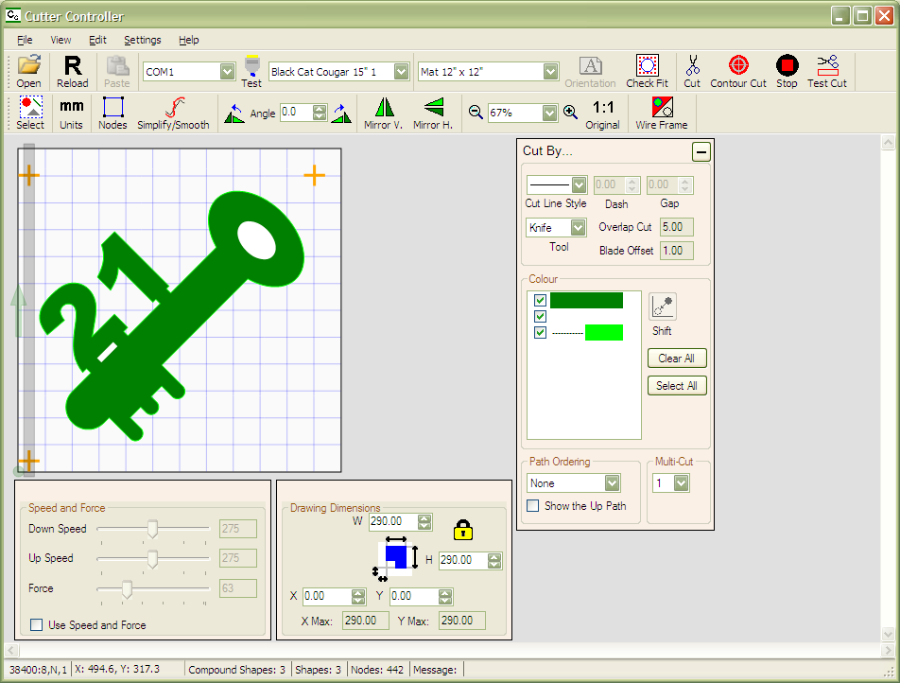Screen dimensions: 900x683
Task: Open a file with the Open icon
Action: point(28,71)
